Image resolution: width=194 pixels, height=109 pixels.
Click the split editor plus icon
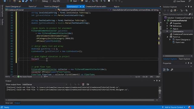160,13
